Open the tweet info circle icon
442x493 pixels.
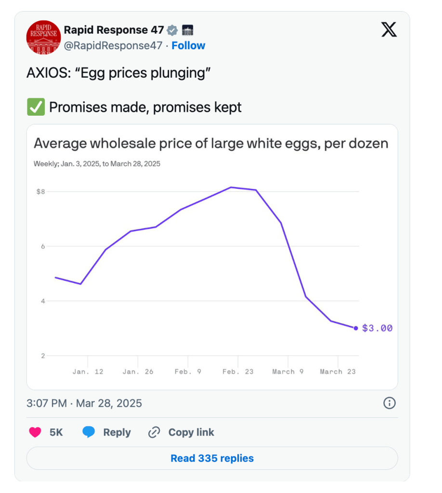[x=389, y=403]
